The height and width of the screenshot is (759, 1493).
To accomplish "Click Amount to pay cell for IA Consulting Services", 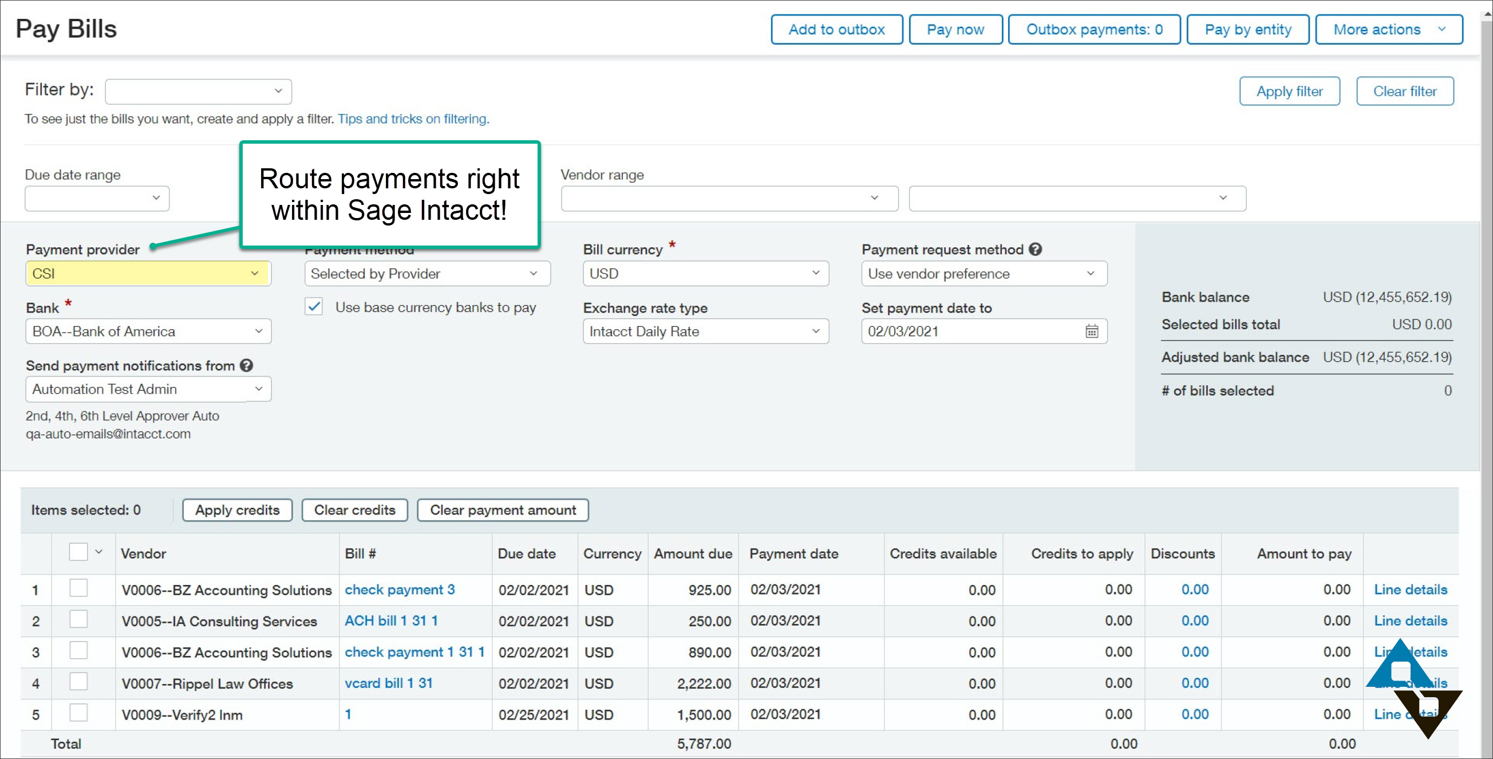I will 1292,620.
